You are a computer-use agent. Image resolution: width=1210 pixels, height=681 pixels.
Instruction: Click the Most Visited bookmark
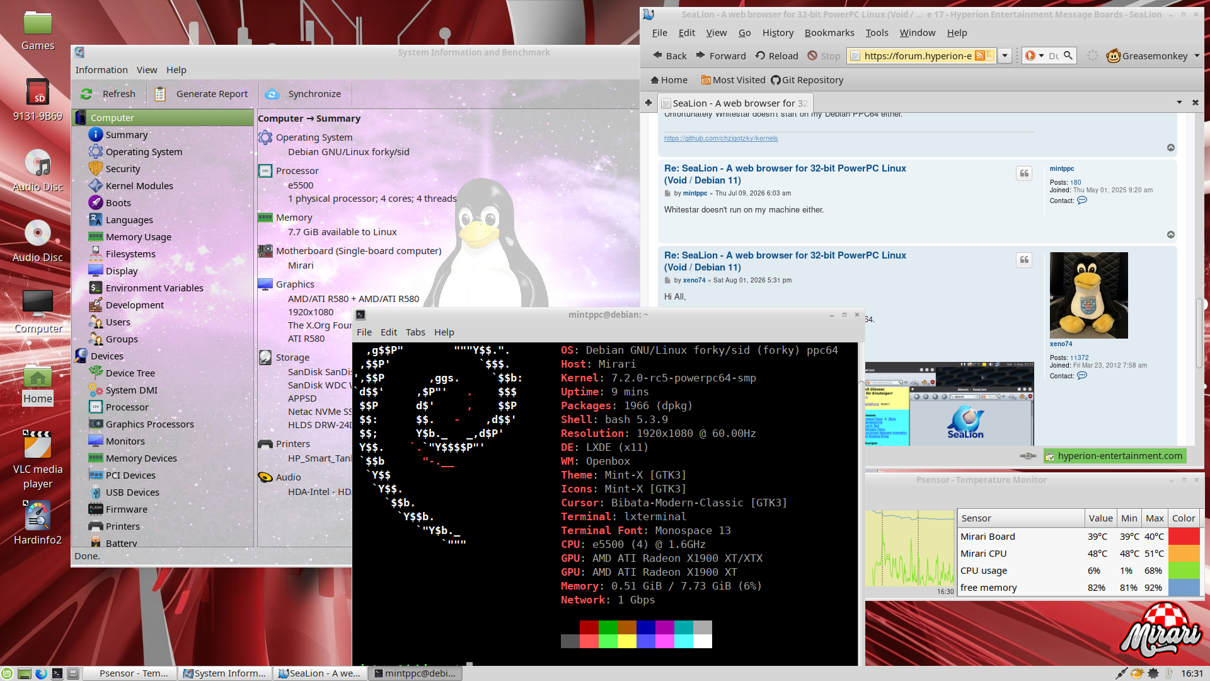(734, 80)
